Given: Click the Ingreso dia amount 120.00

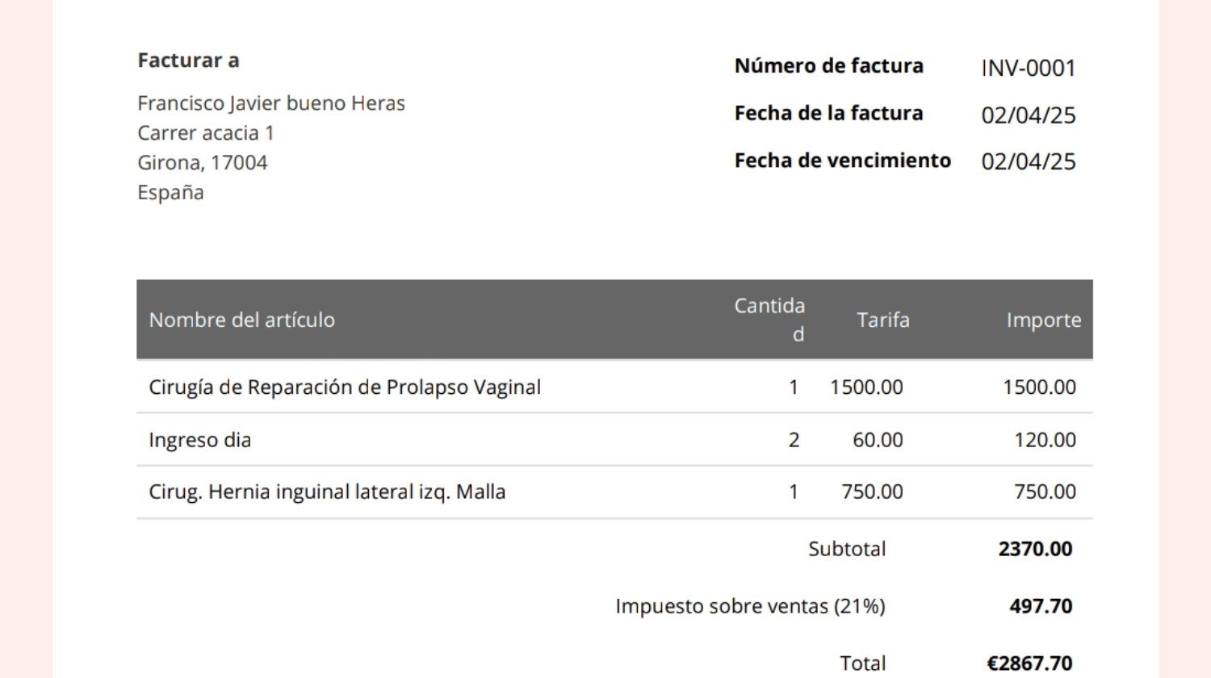Looking at the screenshot, I should point(1045,440).
